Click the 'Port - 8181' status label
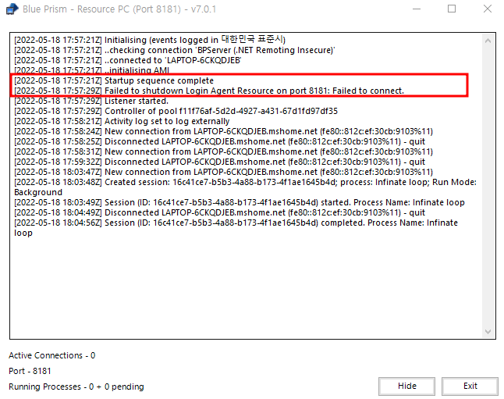Viewport: 504px width, 399px height. tap(30, 371)
